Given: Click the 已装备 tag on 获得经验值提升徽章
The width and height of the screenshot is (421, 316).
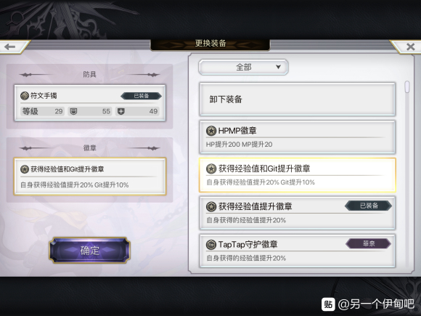Looking at the screenshot, I should [x=369, y=206].
